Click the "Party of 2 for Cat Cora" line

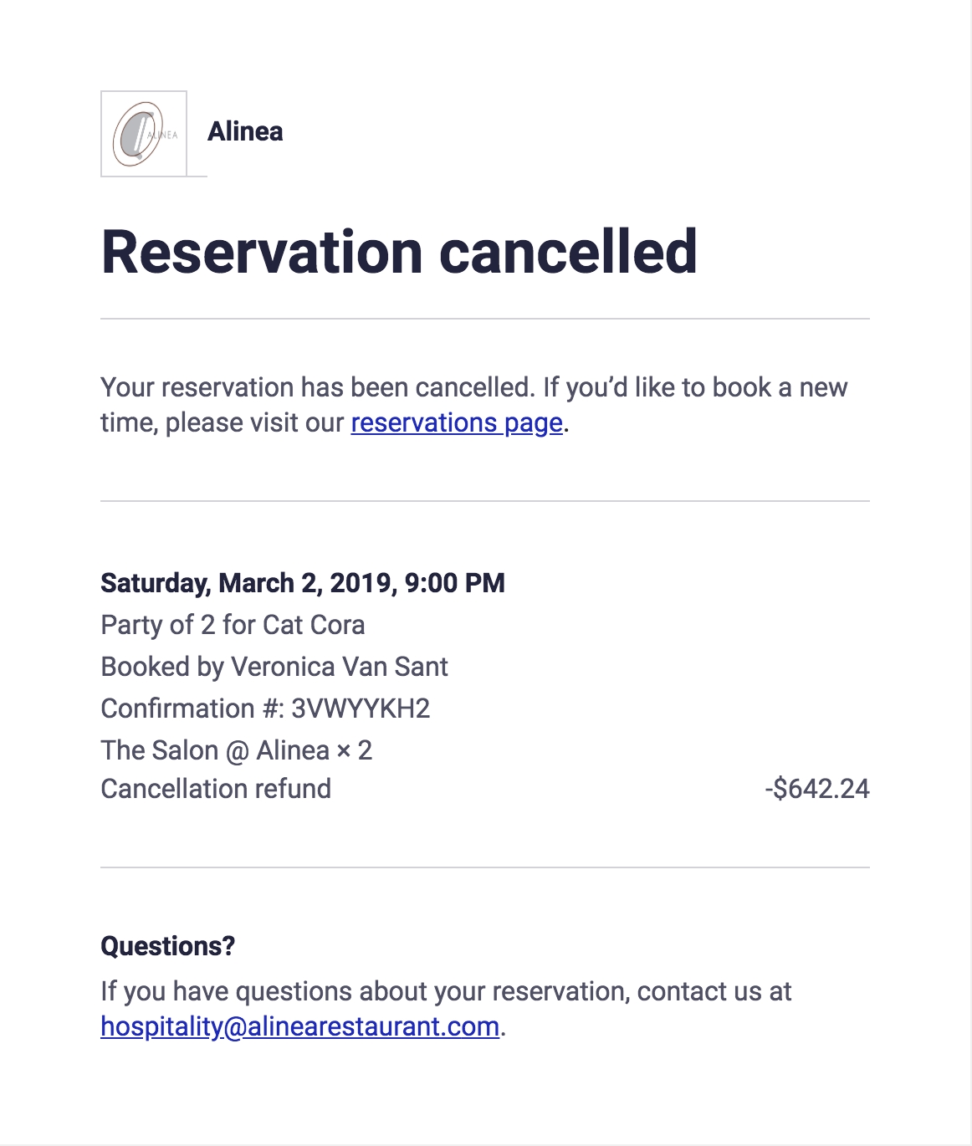233,625
